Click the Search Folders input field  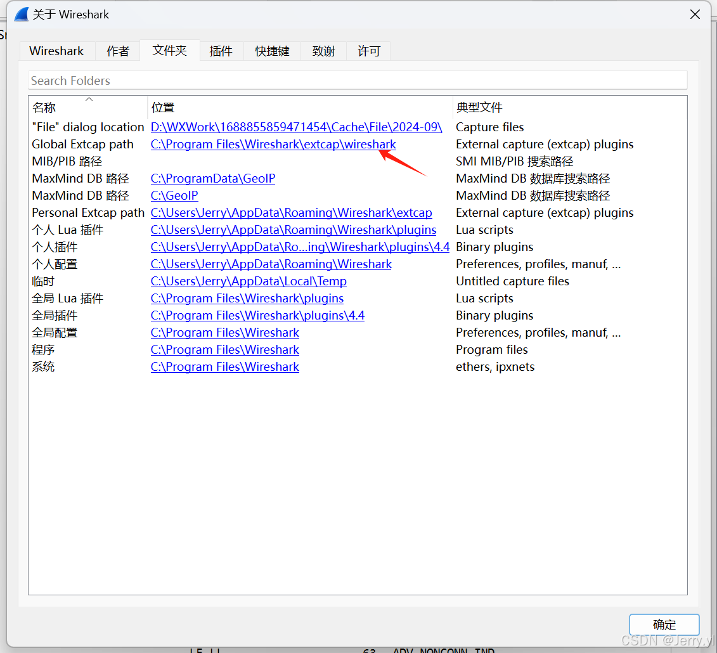click(358, 81)
